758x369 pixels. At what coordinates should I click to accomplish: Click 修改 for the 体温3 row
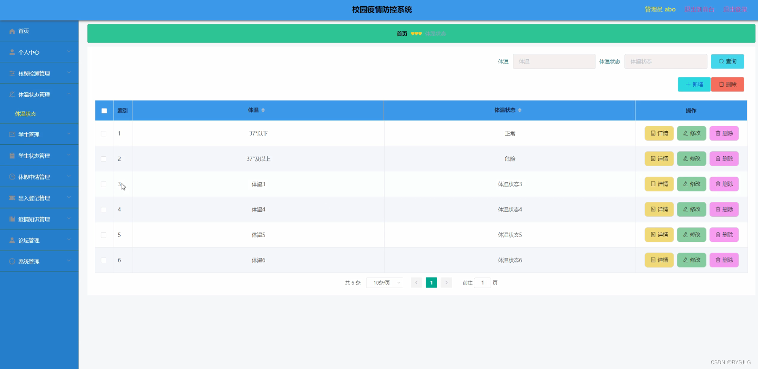(x=692, y=184)
